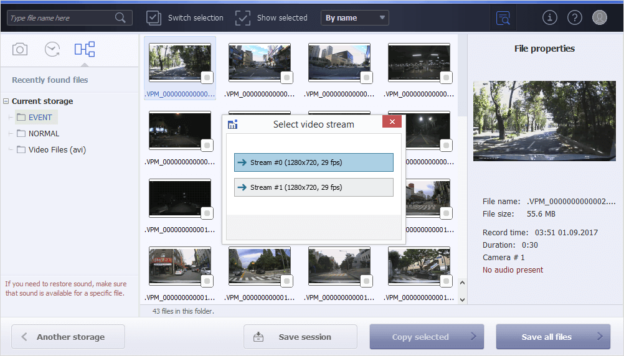Open the help question mark icon
The width and height of the screenshot is (624, 356).
tap(575, 17)
